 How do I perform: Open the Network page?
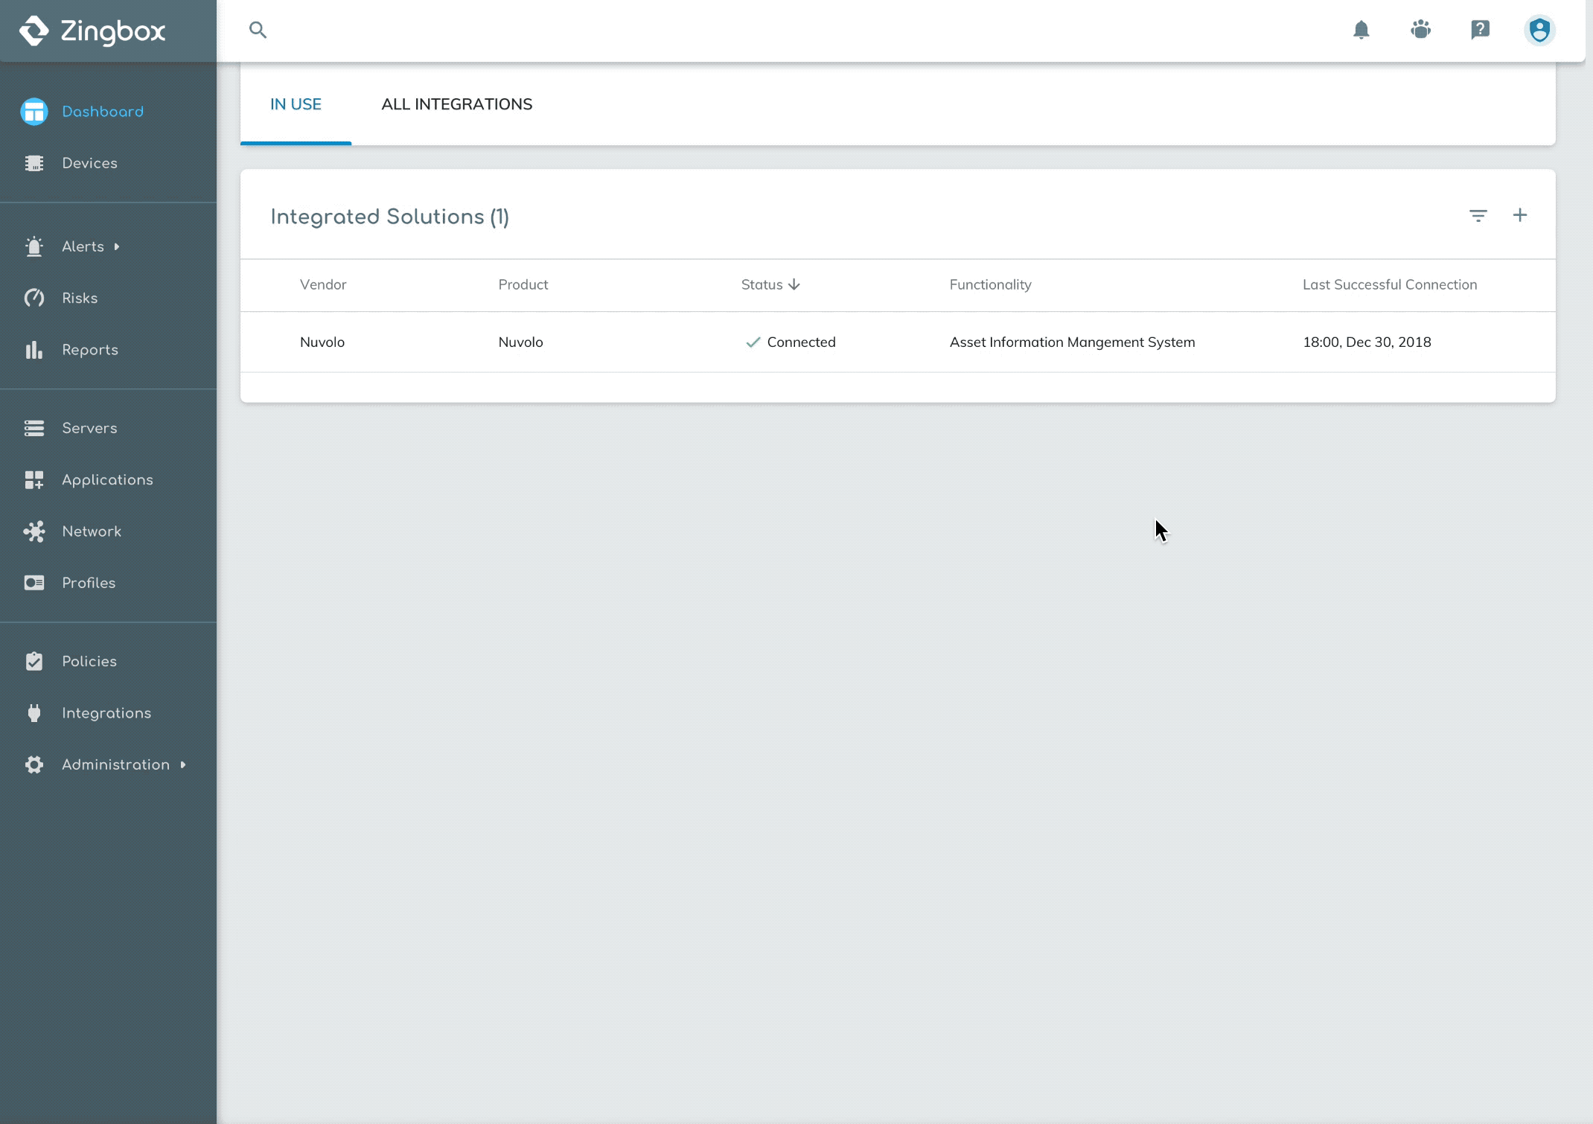[x=91, y=531]
